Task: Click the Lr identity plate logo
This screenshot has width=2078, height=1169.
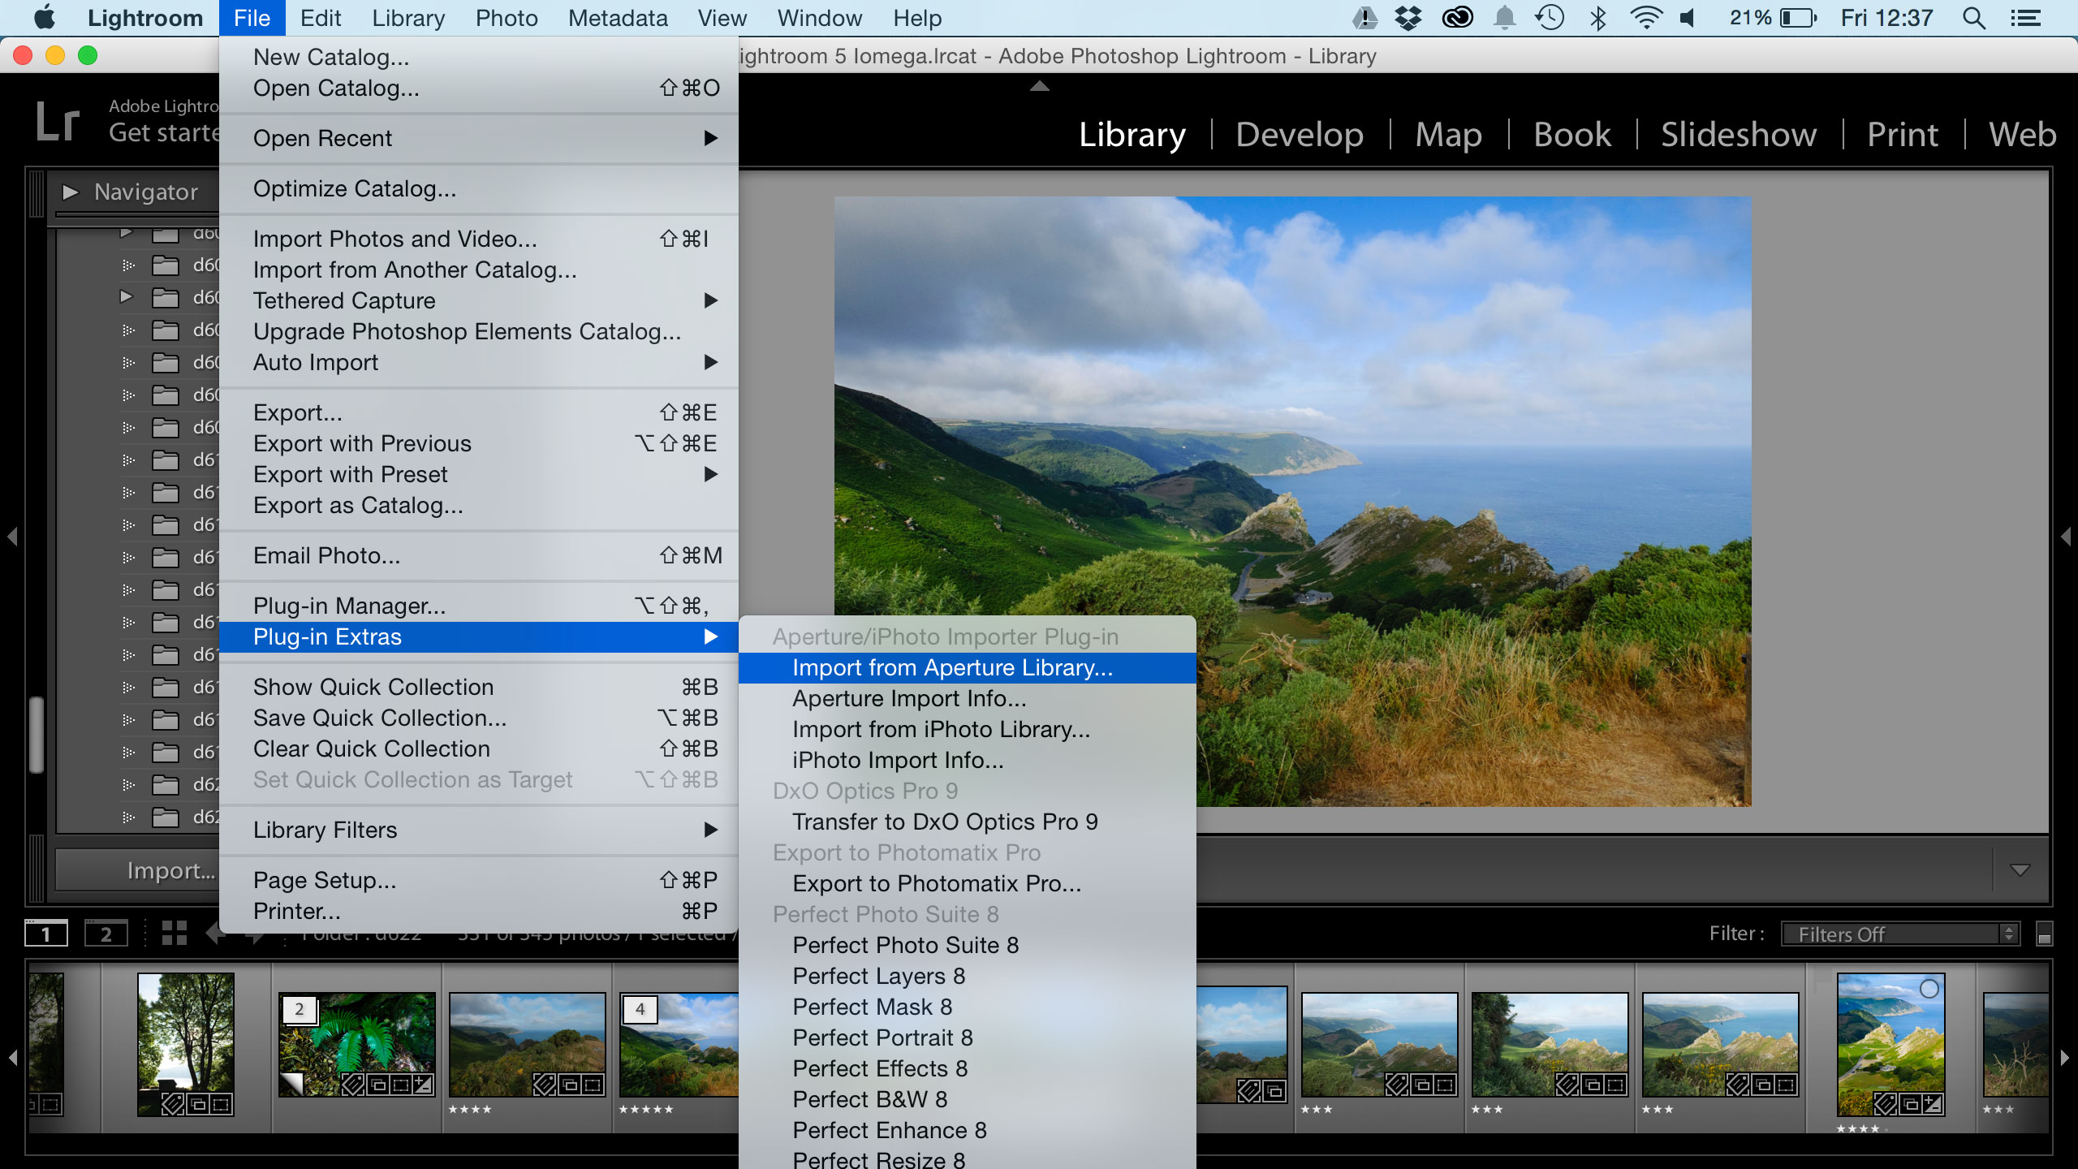Action: click(58, 123)
